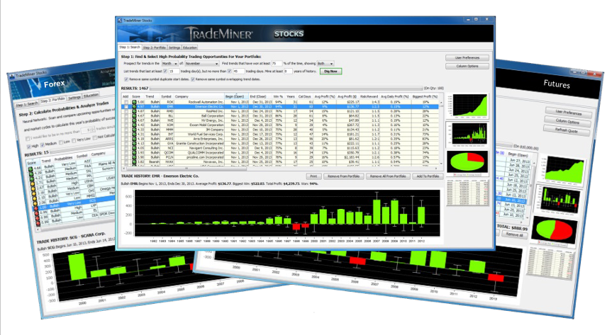This screenshot has width=612, height=335.
Task: Click years of history field showing 8
Action: (288, 72)
